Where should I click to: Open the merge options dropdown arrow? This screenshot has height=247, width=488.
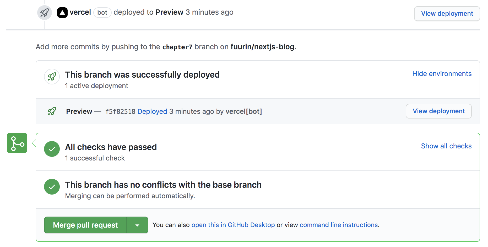137,225
